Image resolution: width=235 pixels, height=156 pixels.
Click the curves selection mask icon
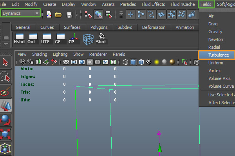pyautogui.click(x=151, y=14)
